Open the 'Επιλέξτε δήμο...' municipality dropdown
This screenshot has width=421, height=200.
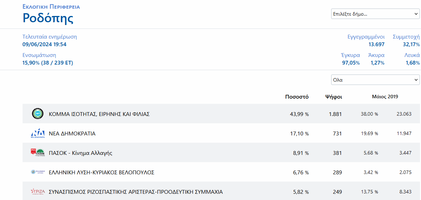(x=375, y=14)
